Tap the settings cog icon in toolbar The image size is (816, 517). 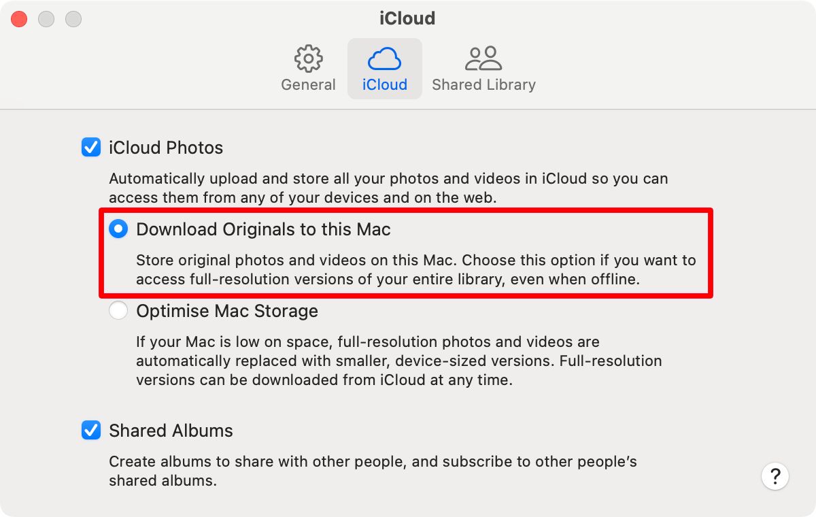click(x=308, y=59)
